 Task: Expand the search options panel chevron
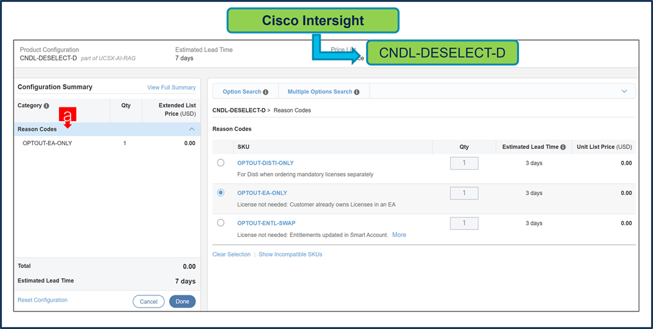click(x=624, y=91)
